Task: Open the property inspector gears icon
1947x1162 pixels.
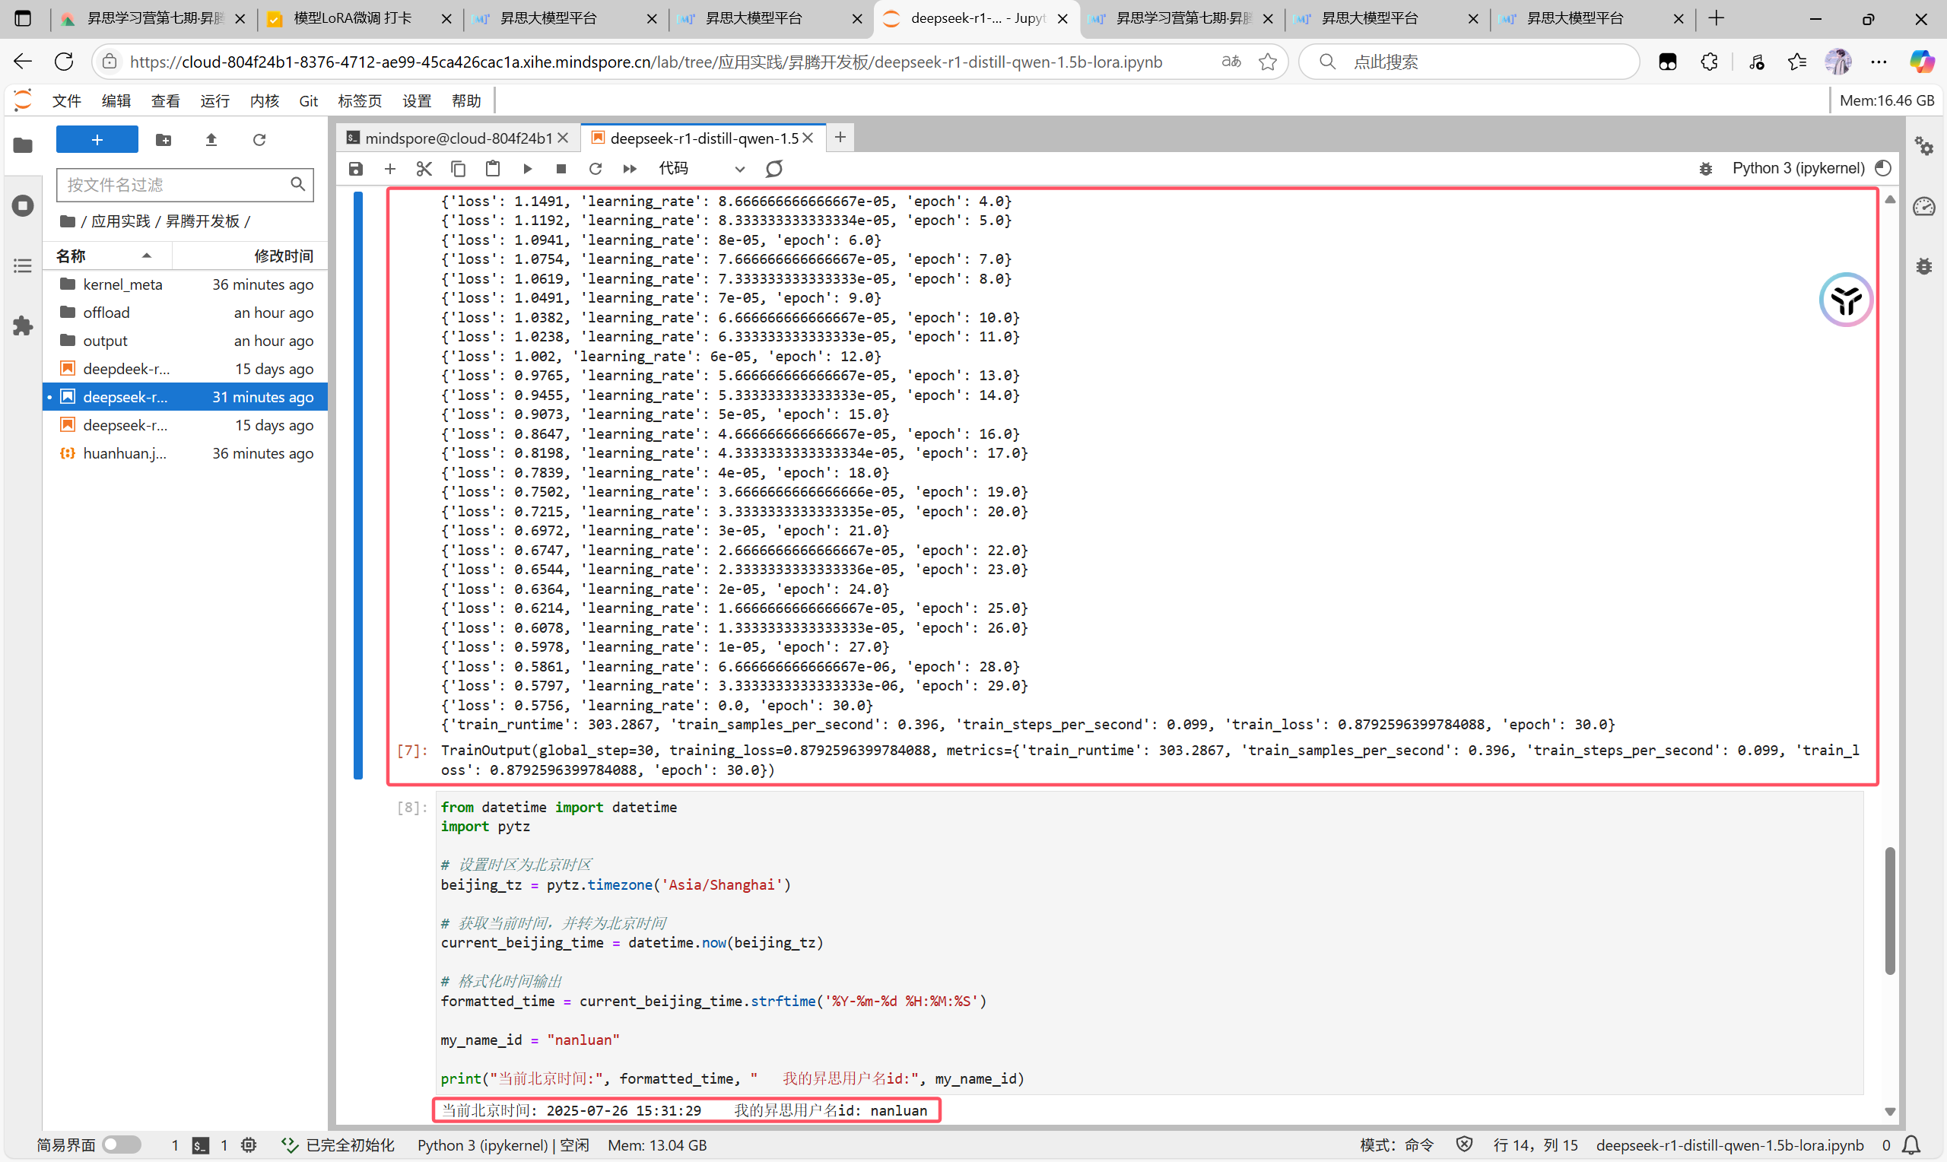Action: coord(1923,147)
